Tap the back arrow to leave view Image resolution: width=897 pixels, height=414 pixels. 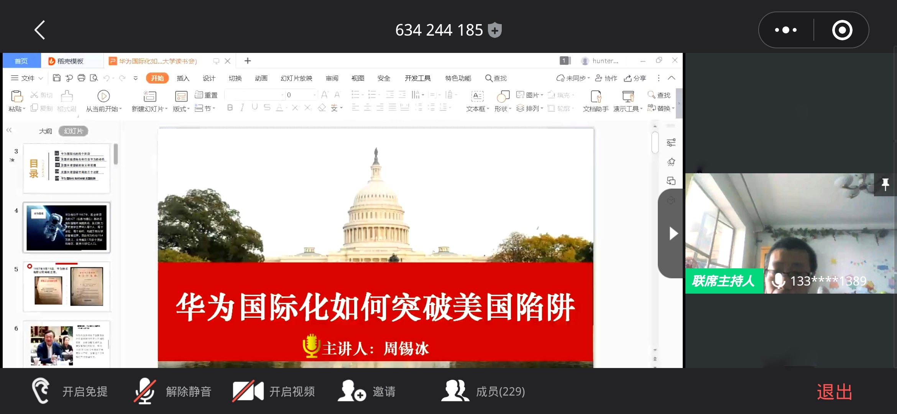click(x=40, y=30)
